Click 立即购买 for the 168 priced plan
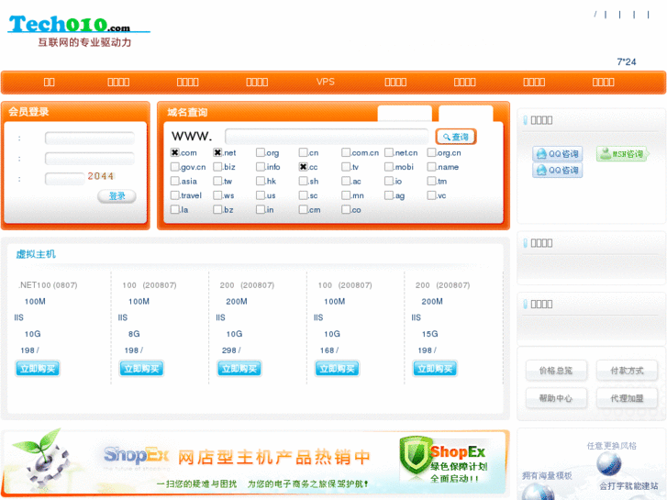 click(x=338, y=369)
